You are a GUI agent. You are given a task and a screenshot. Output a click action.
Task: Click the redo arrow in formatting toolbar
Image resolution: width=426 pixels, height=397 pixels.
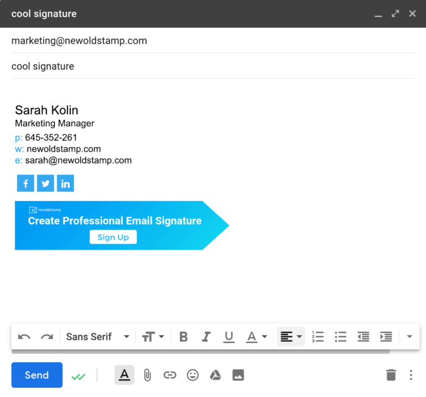point(47,337)
